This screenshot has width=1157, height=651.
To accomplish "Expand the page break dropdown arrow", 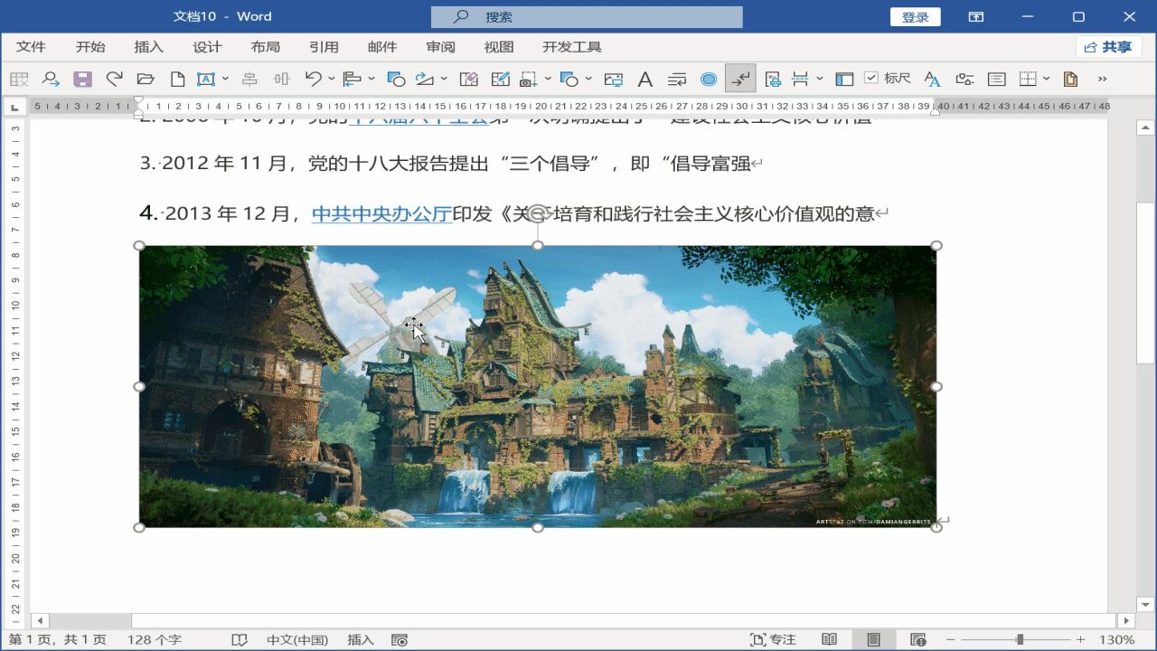I will pos(819,80).
